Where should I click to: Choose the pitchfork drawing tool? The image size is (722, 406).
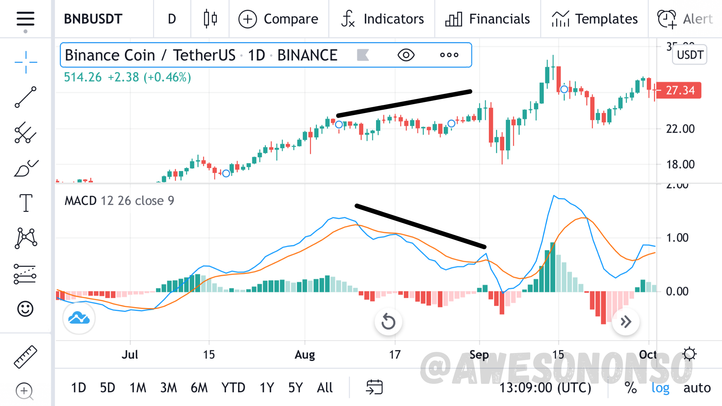[26, 132]
